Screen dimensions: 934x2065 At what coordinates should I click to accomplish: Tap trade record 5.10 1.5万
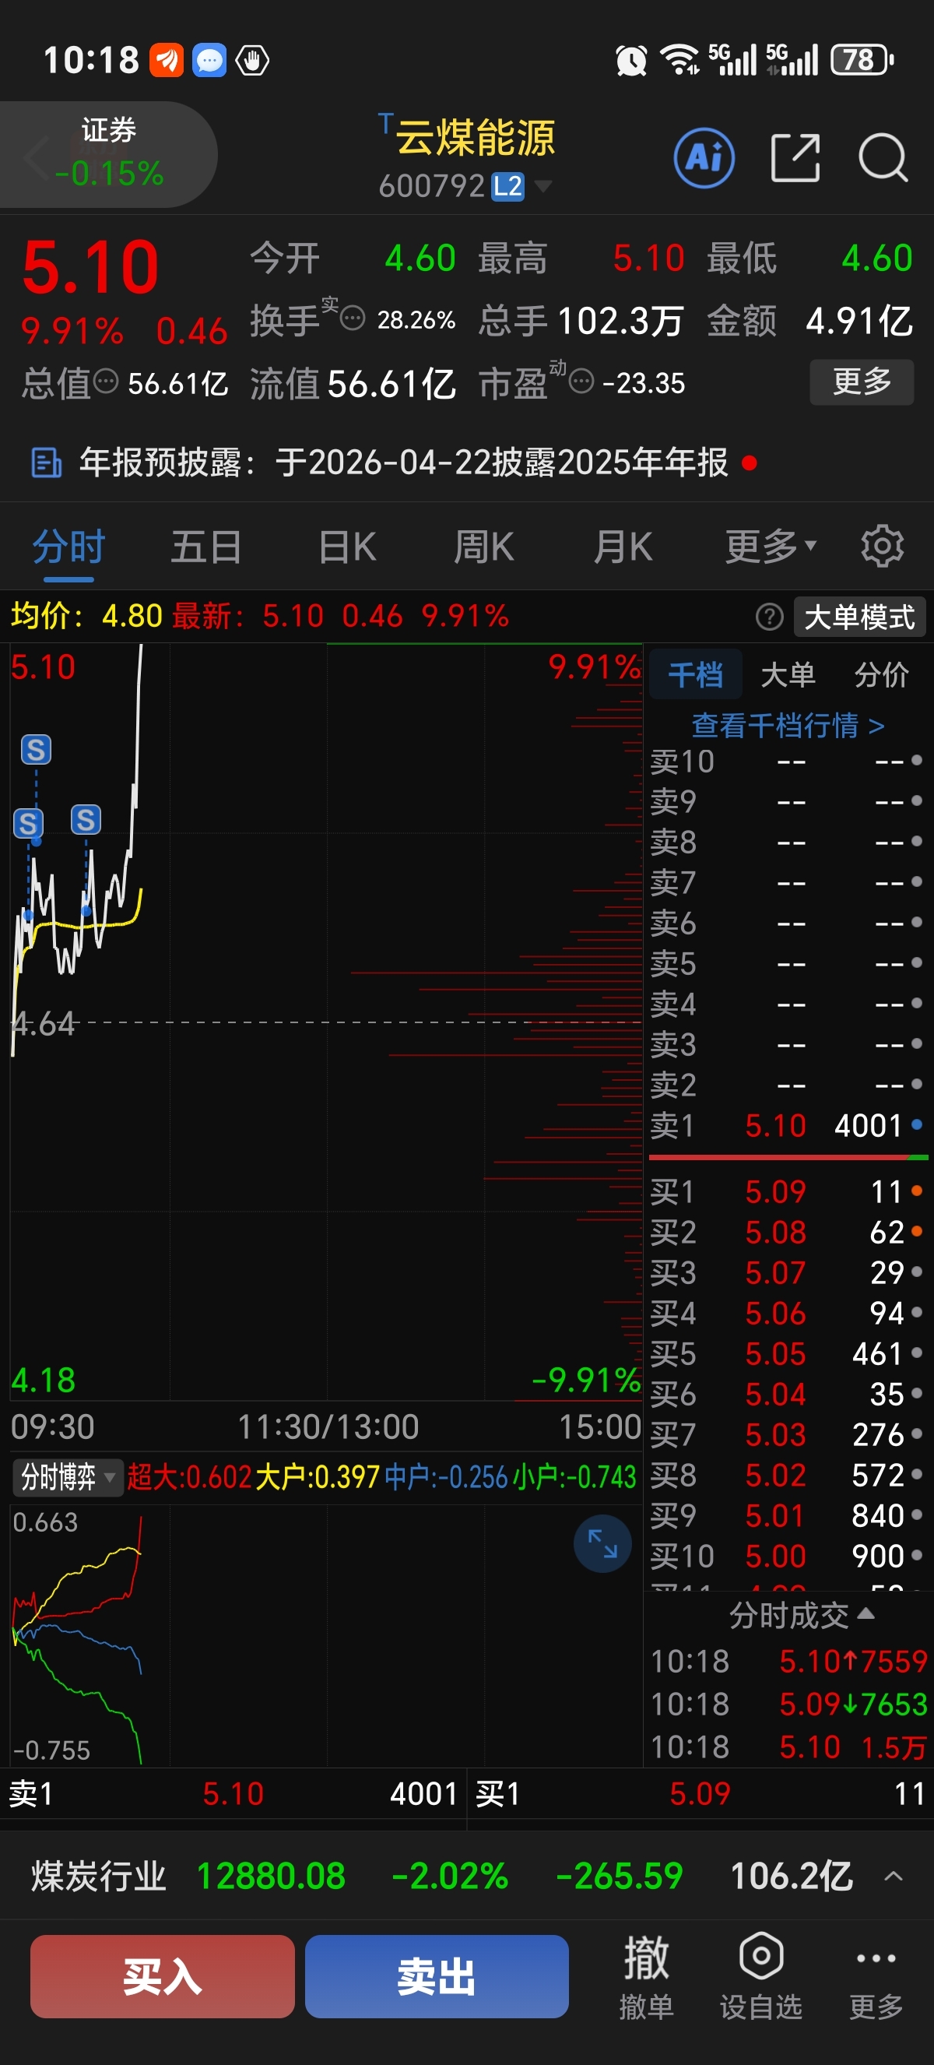click(788, 1746)
